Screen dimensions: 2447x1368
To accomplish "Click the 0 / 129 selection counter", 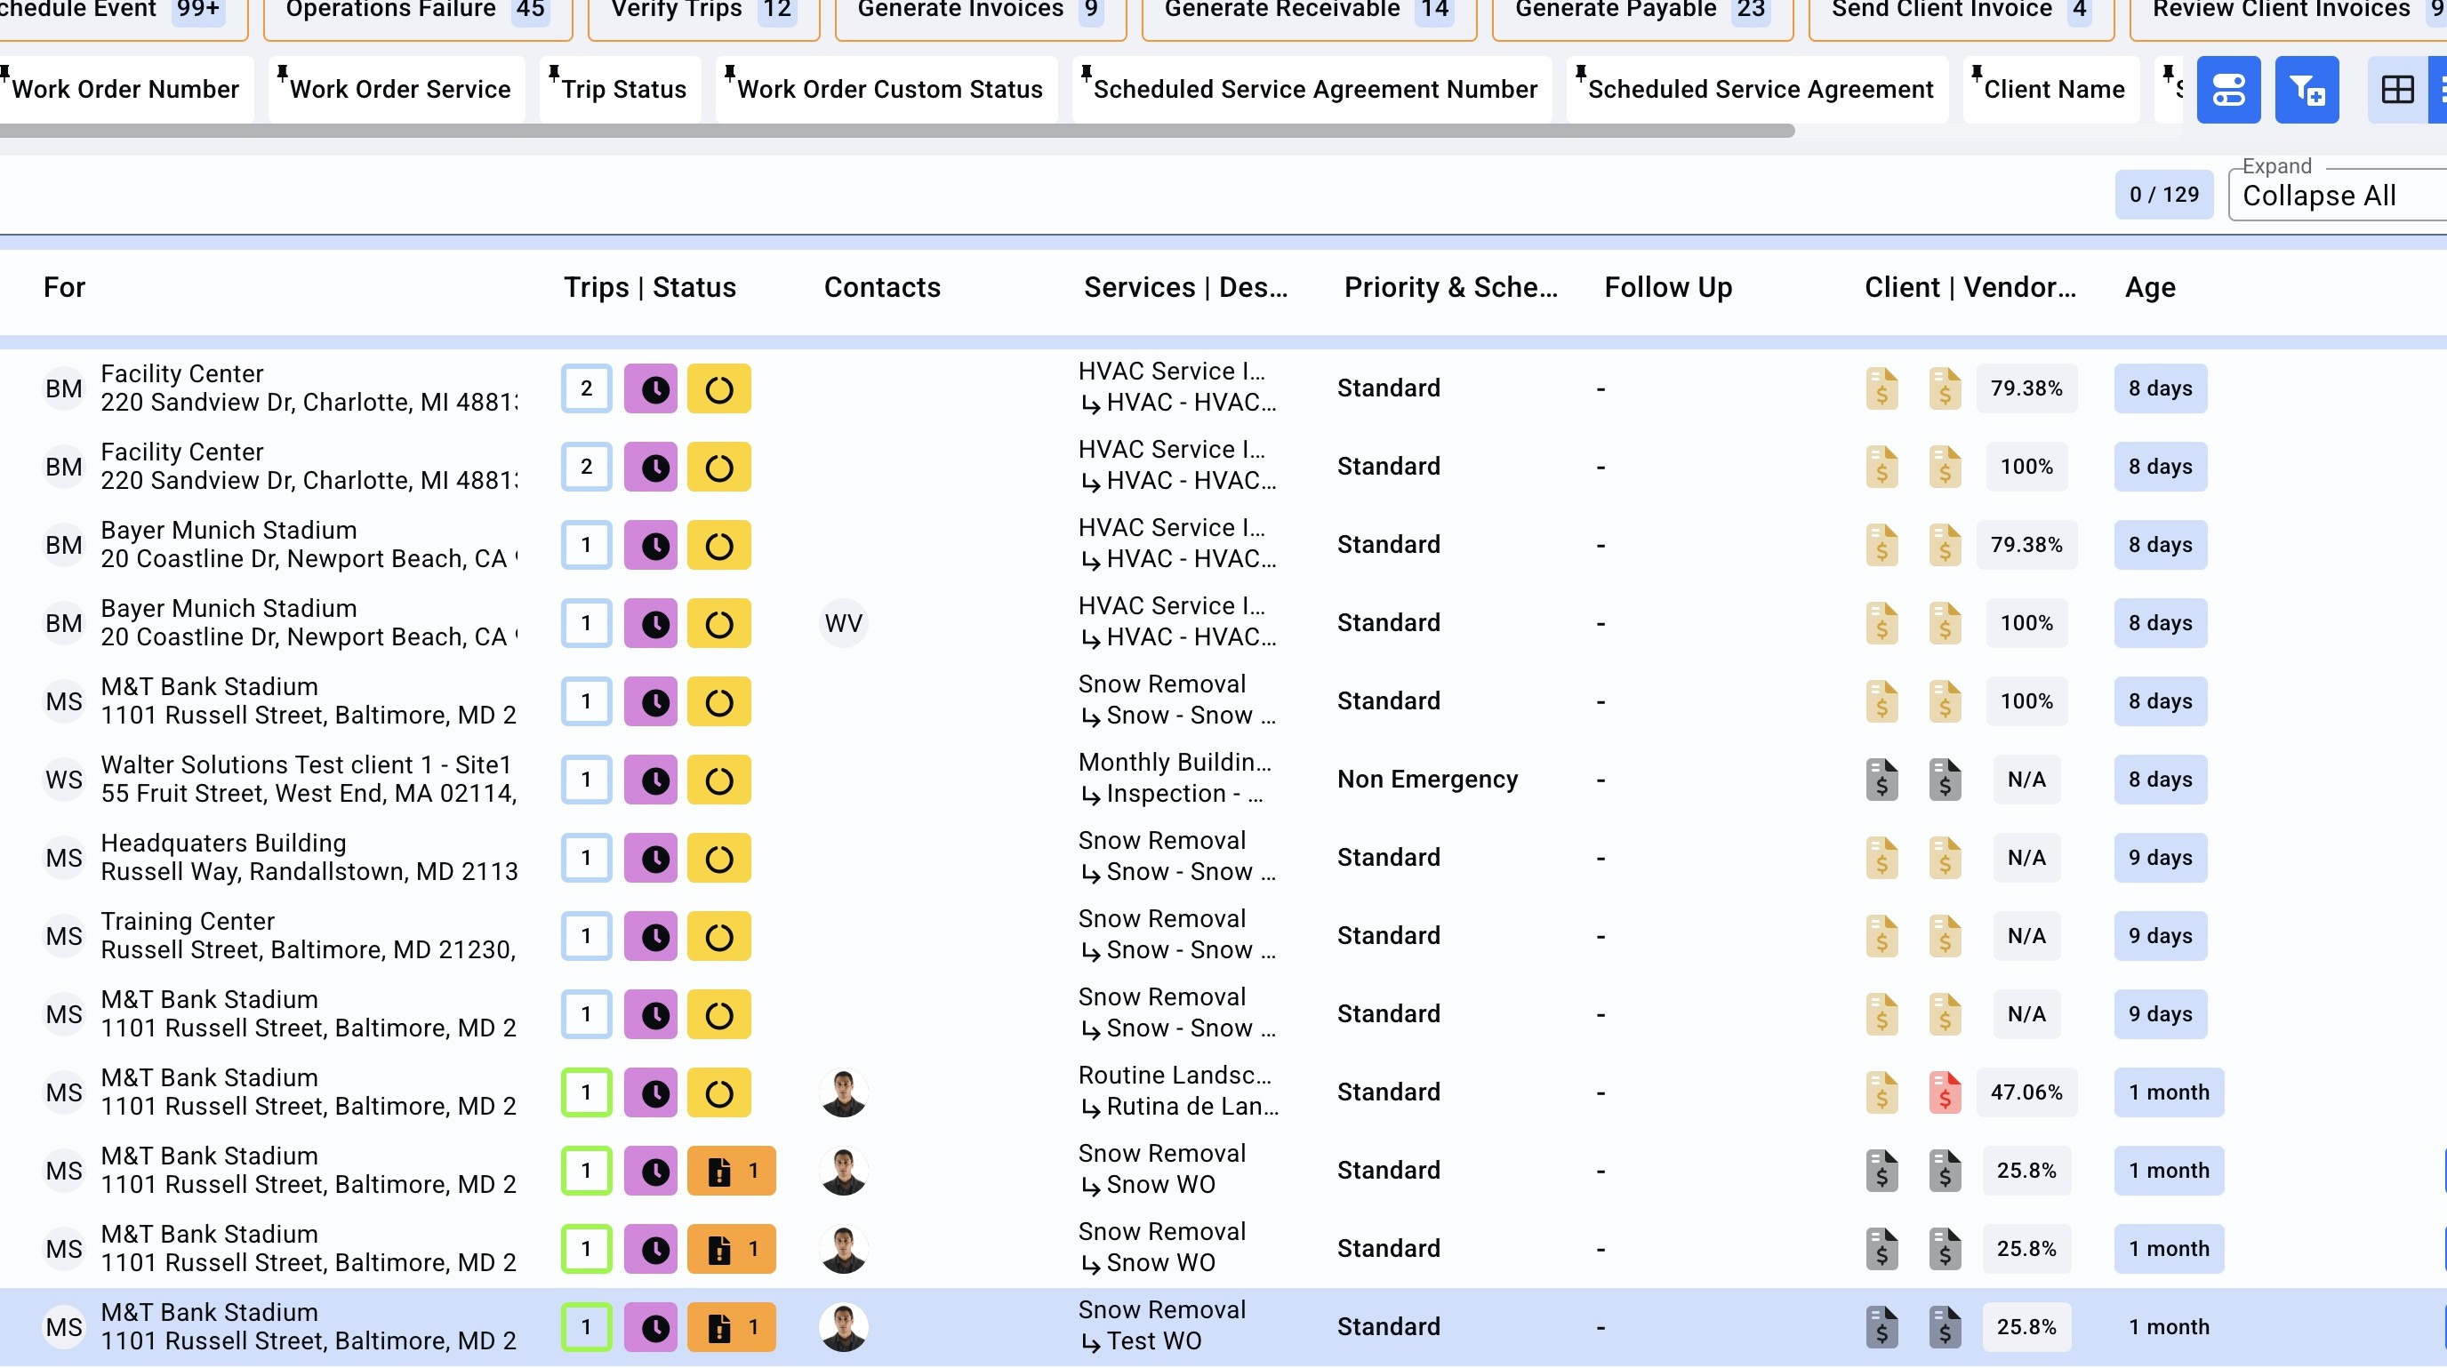I will 2163,196.
